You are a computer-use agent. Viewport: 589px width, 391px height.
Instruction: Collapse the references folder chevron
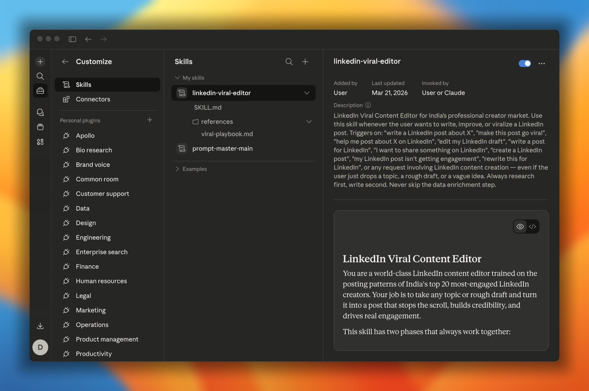(309, 122)
